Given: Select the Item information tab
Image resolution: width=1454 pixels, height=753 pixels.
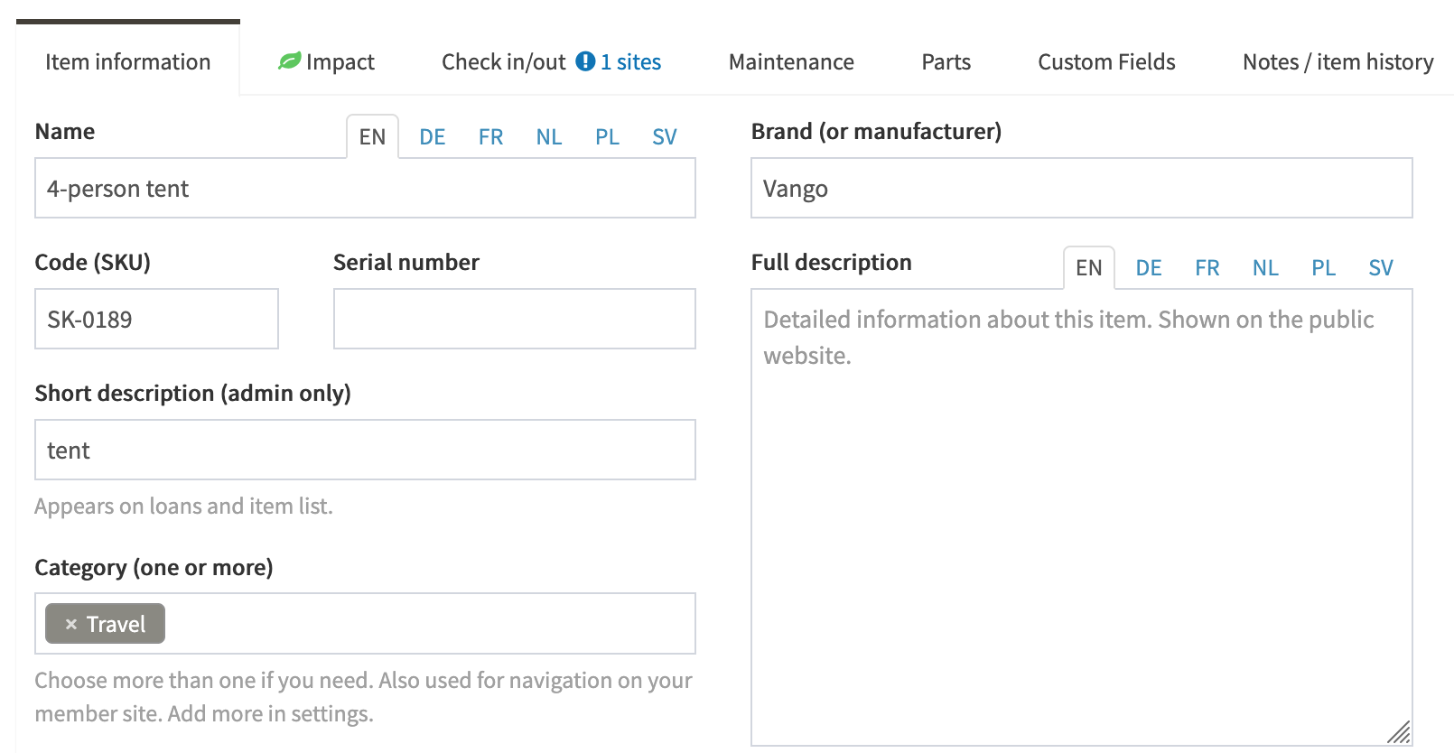Looking at the screenshot, I should coord(127,62).
